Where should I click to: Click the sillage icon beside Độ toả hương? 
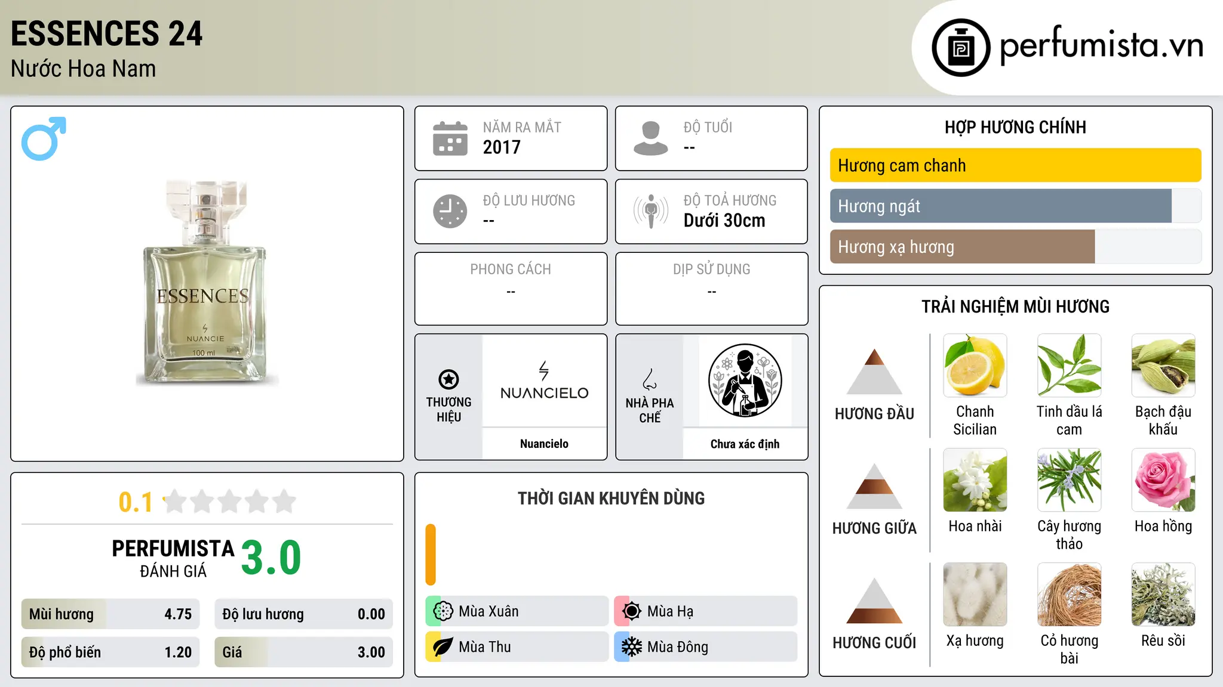click(651, 211)
